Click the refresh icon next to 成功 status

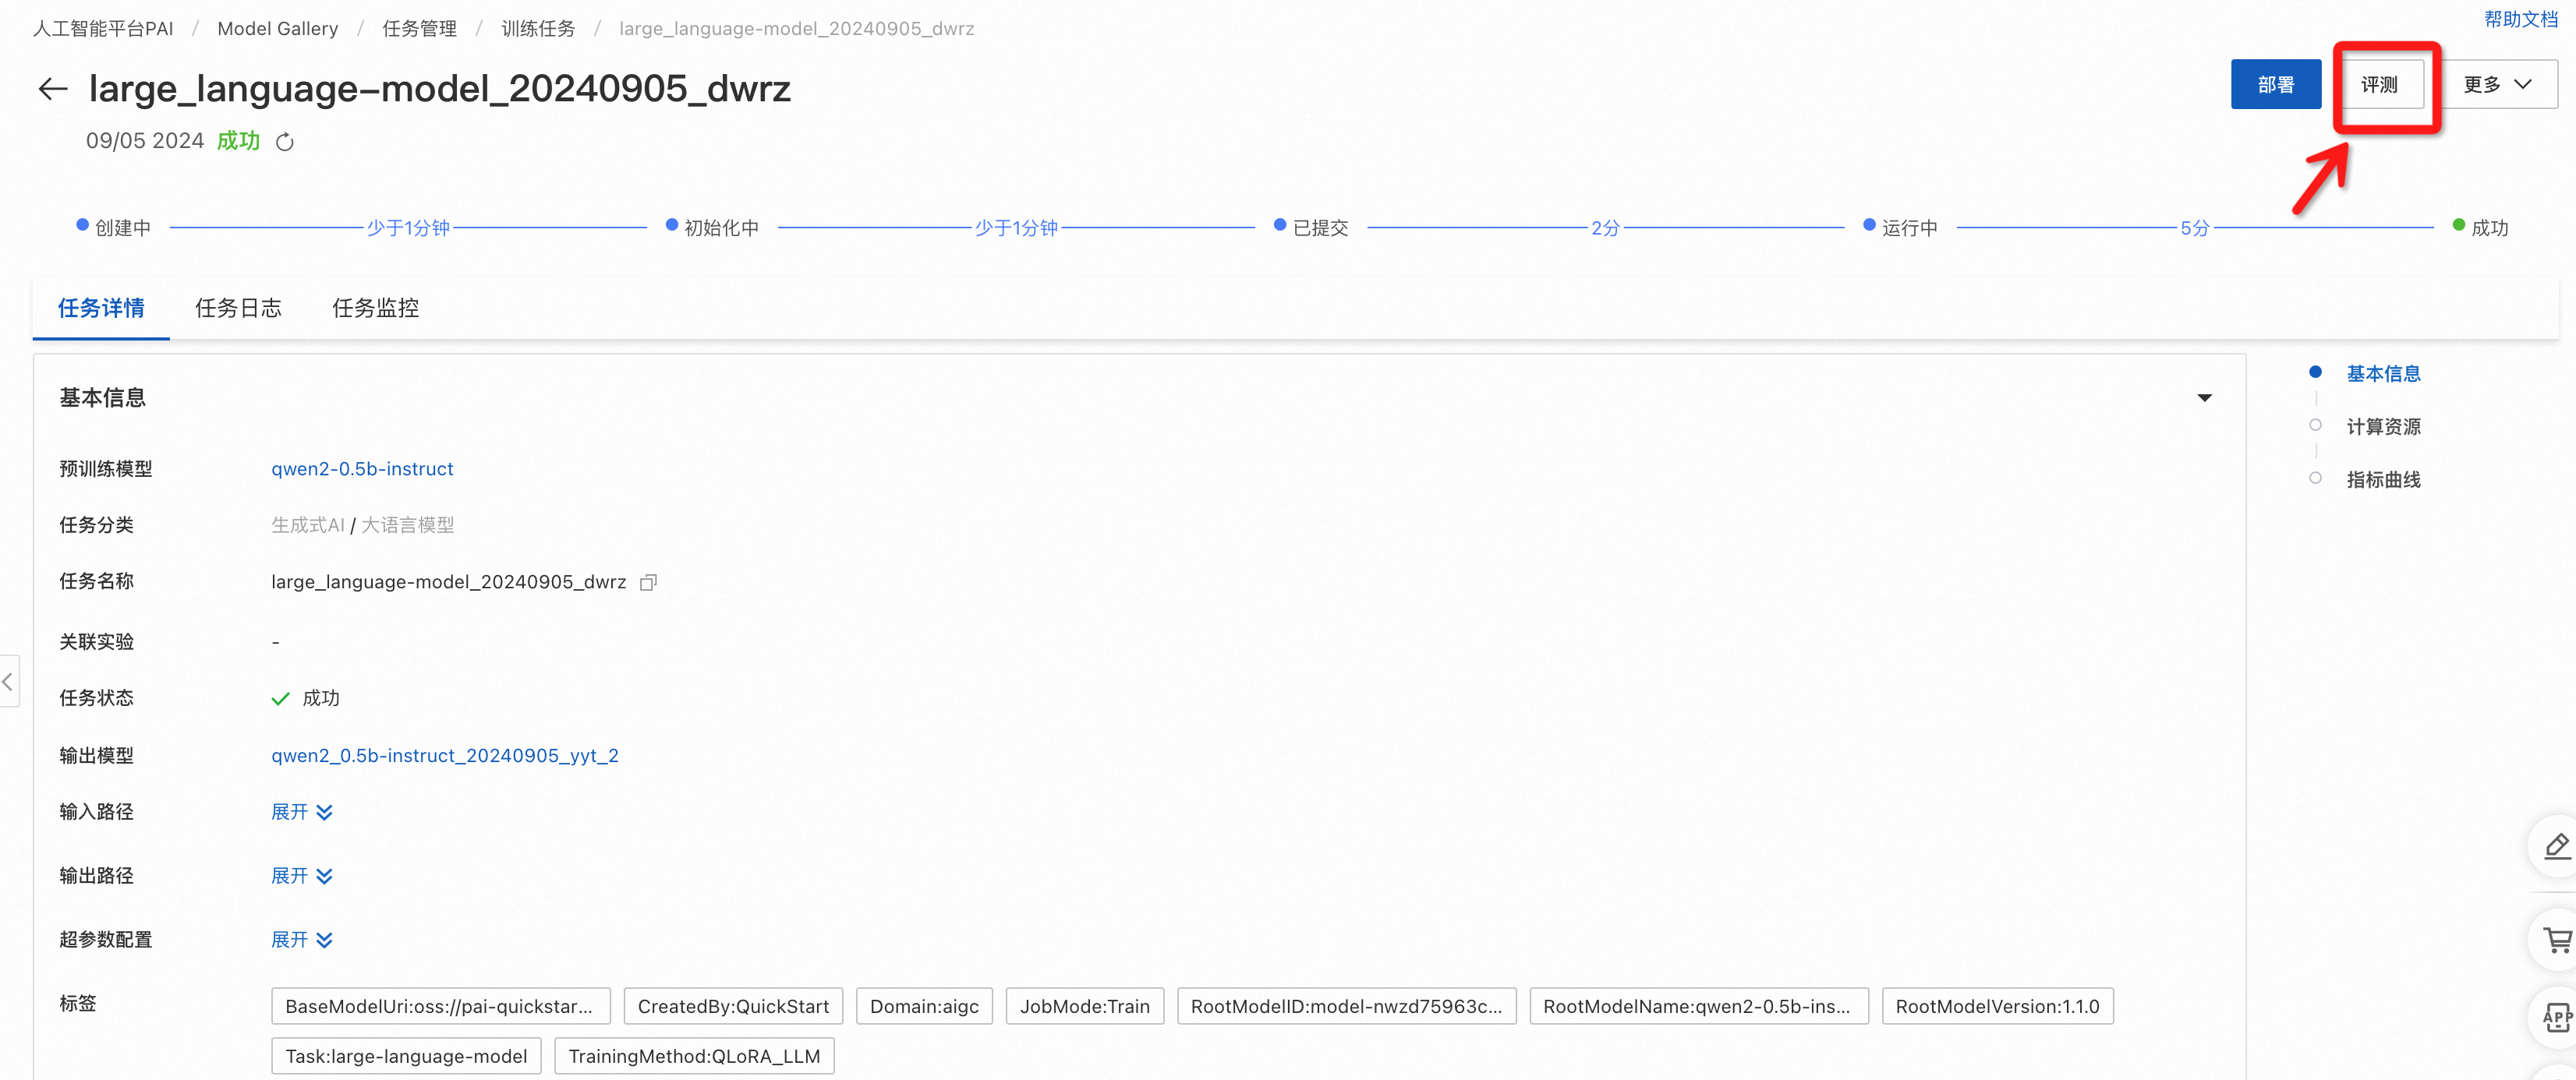coord(285,142)
